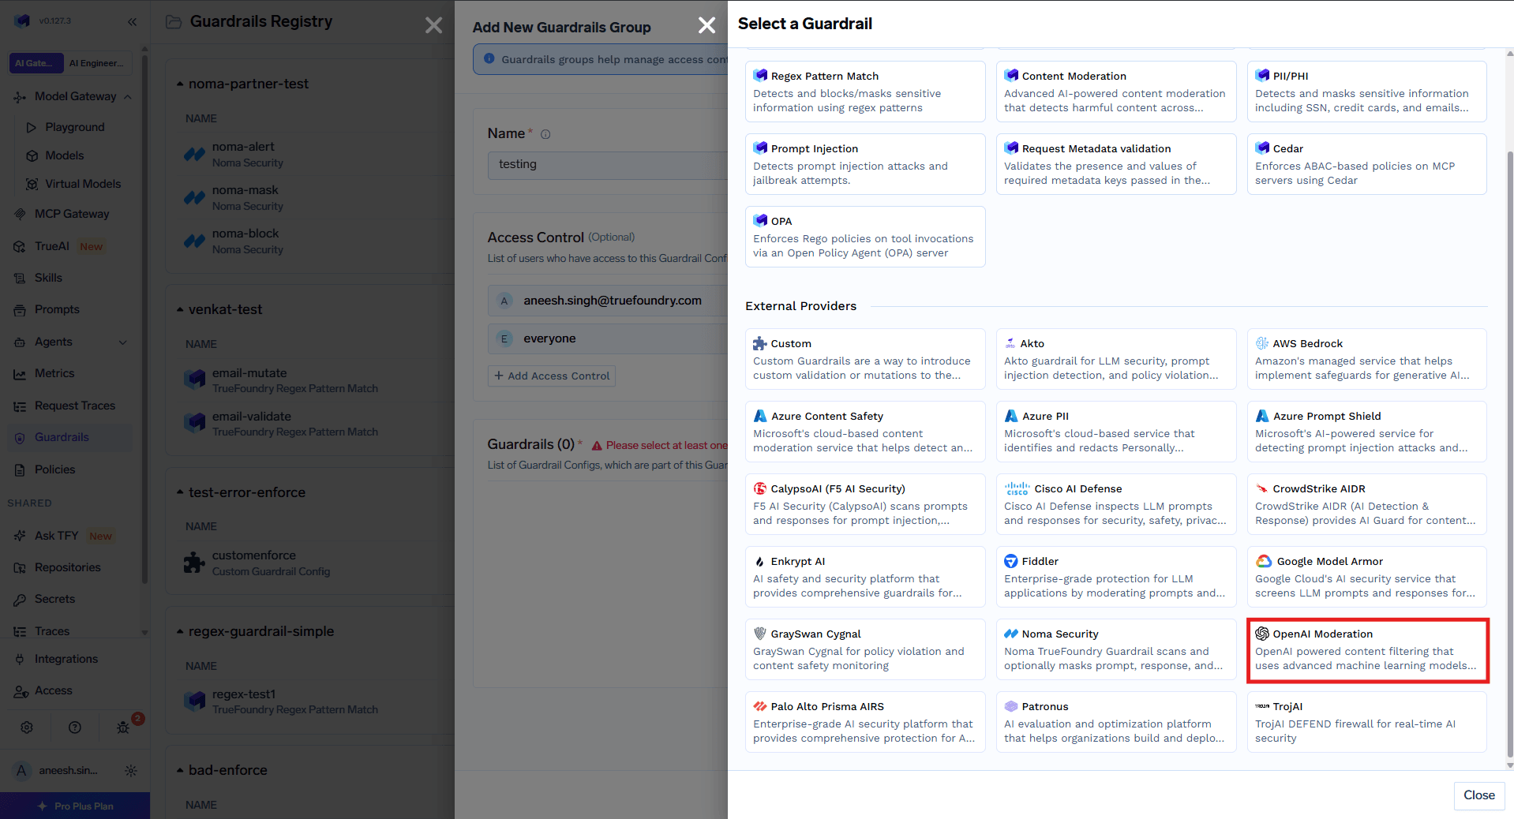1514x819 pixels.
Task: Select the TrojAI provider card
Action: (1367, 722)
